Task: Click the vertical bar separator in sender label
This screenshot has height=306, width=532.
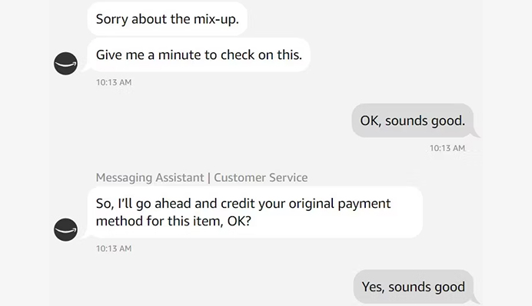Action: 209,177
